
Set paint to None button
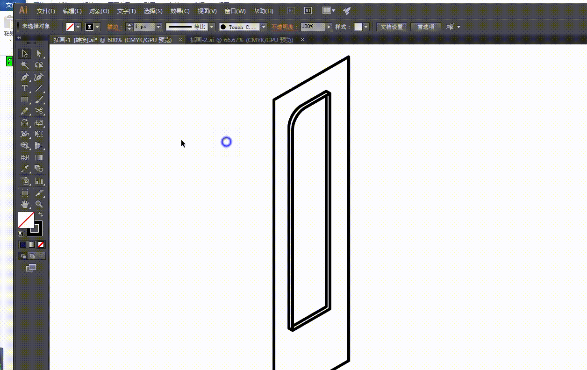[x=41, y=244]
